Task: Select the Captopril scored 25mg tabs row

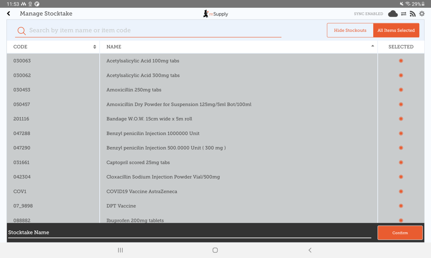Action: [138, 163]
